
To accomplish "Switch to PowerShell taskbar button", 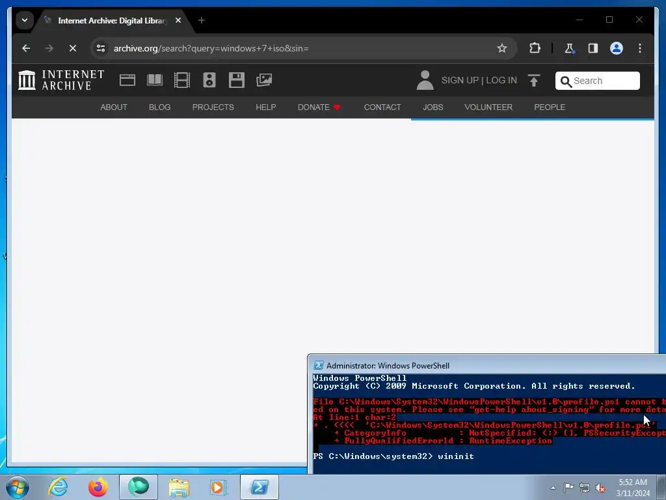I will tap(260, 487).
